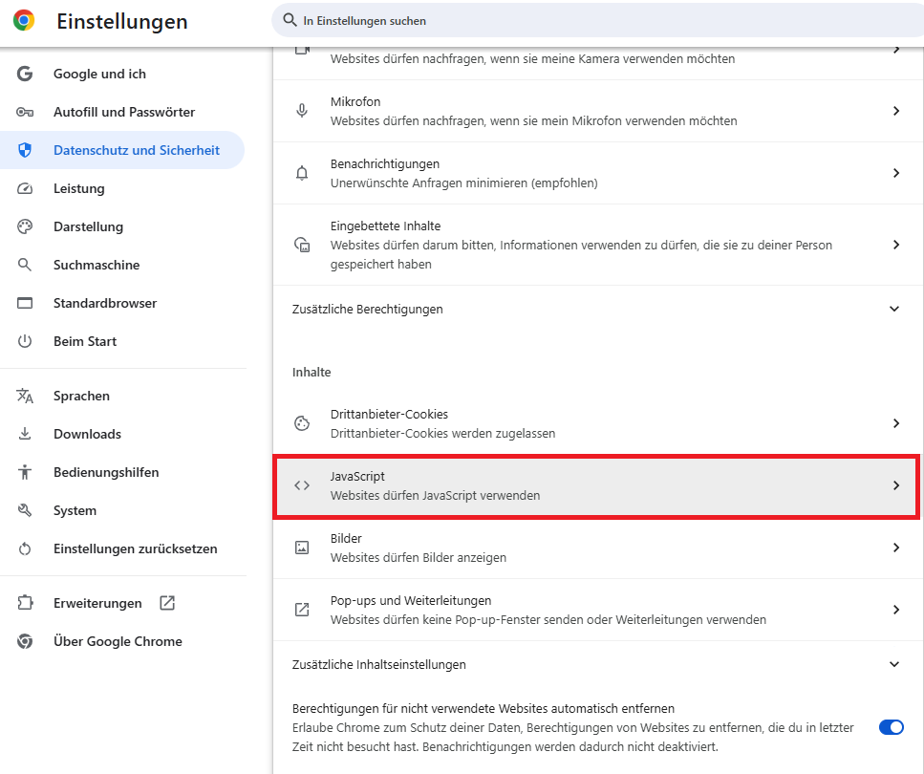Focus the 'In Einstellungen suchen' search field
Image resolution: width=924 pixels, height=774 pixels.
[597, 21]
